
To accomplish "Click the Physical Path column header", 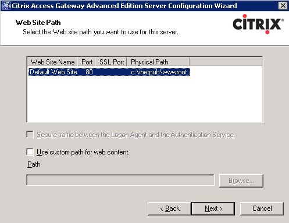I will click(x=158, y=62).
